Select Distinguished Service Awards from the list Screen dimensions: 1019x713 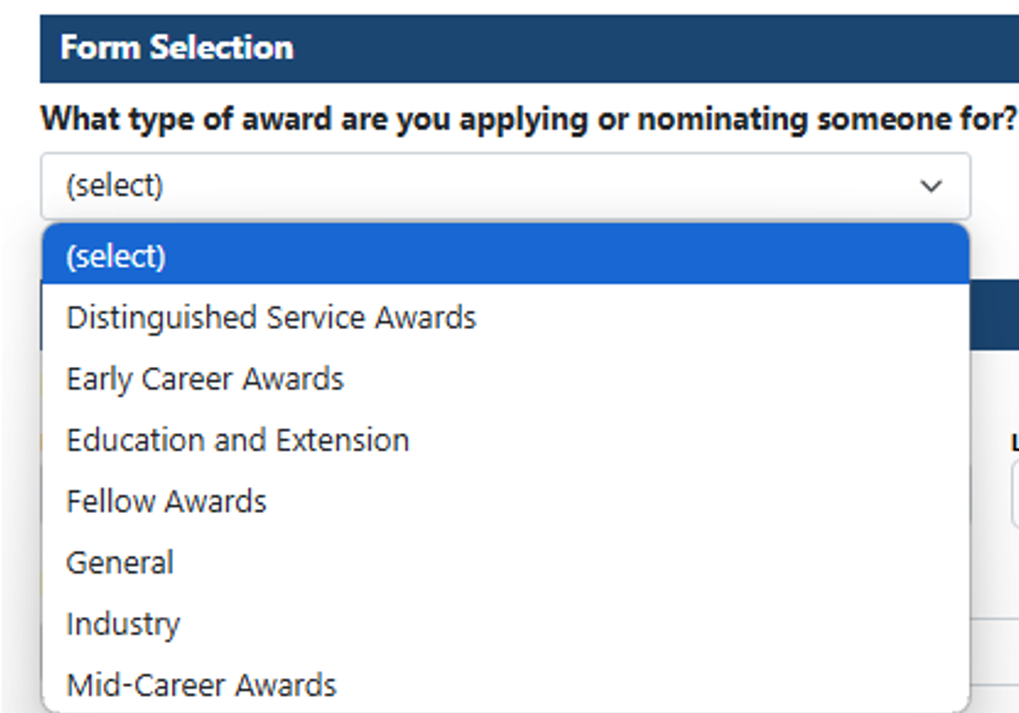pyautogui.click(x=272, y=317)
